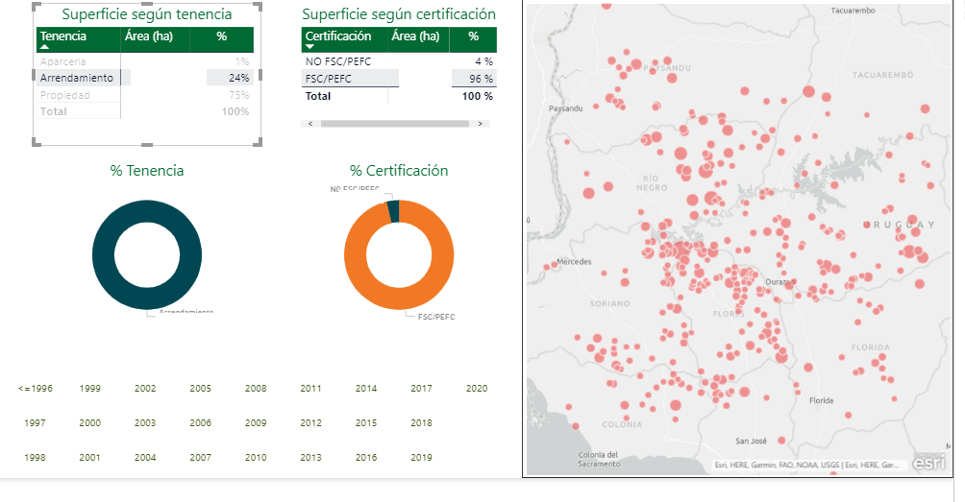Screen dimensions: 965x502
Task: Pick 2019 from the year slicer
Action: [422, 457]
